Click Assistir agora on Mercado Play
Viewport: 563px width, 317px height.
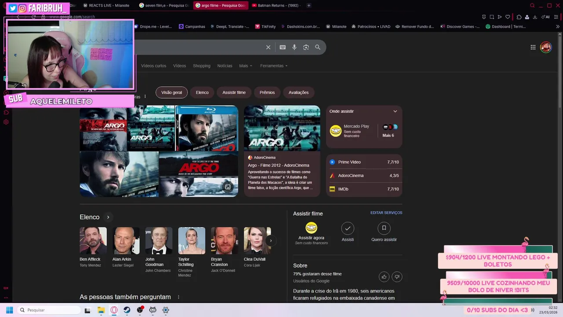pyautogui.click(x=311, y=233)
